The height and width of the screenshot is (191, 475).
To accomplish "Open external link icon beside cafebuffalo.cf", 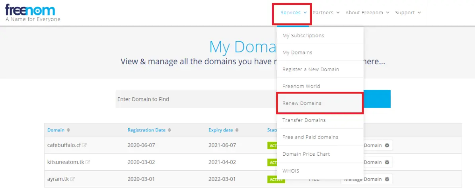I will click(x=84, y=145).
